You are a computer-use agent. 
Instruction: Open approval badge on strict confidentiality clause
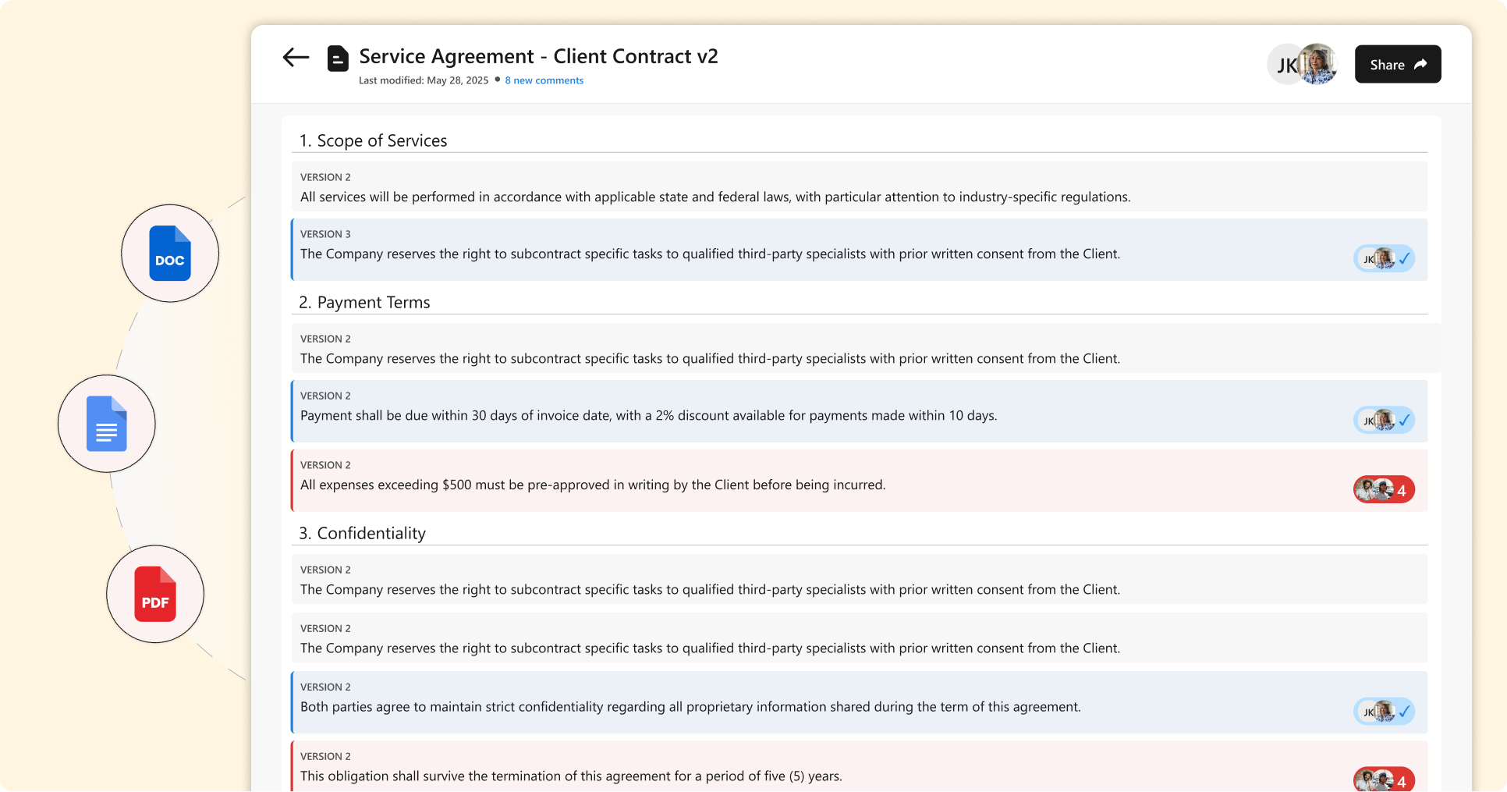pos(1384,711)
